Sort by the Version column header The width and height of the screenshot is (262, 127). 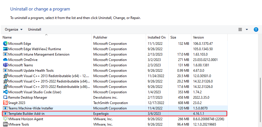tap(209, 37)
